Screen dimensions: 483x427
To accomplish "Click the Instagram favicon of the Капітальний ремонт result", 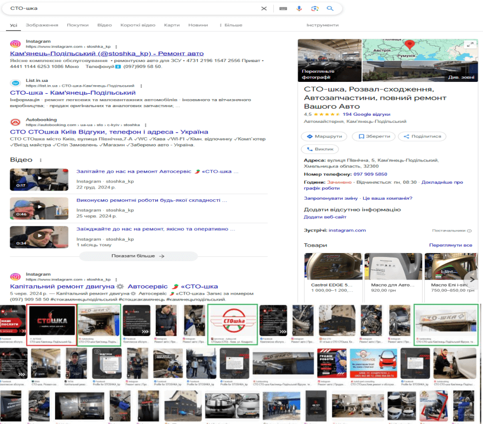I will tap(16, 277).
